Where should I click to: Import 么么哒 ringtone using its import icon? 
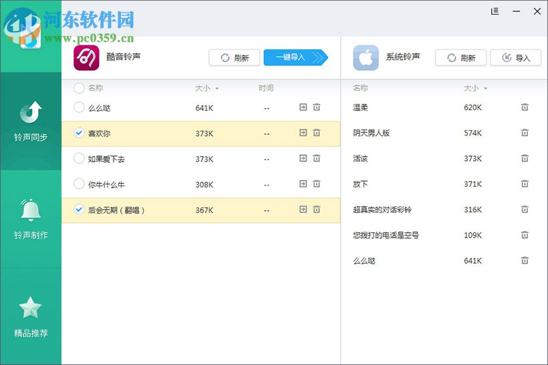[303, 107]
